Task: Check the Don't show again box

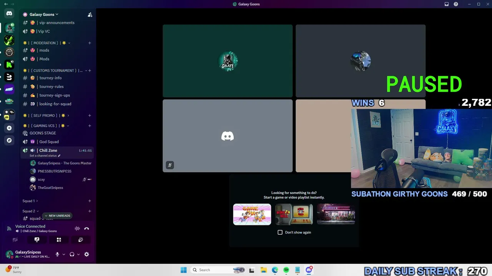Action: [x=280, y=232]
